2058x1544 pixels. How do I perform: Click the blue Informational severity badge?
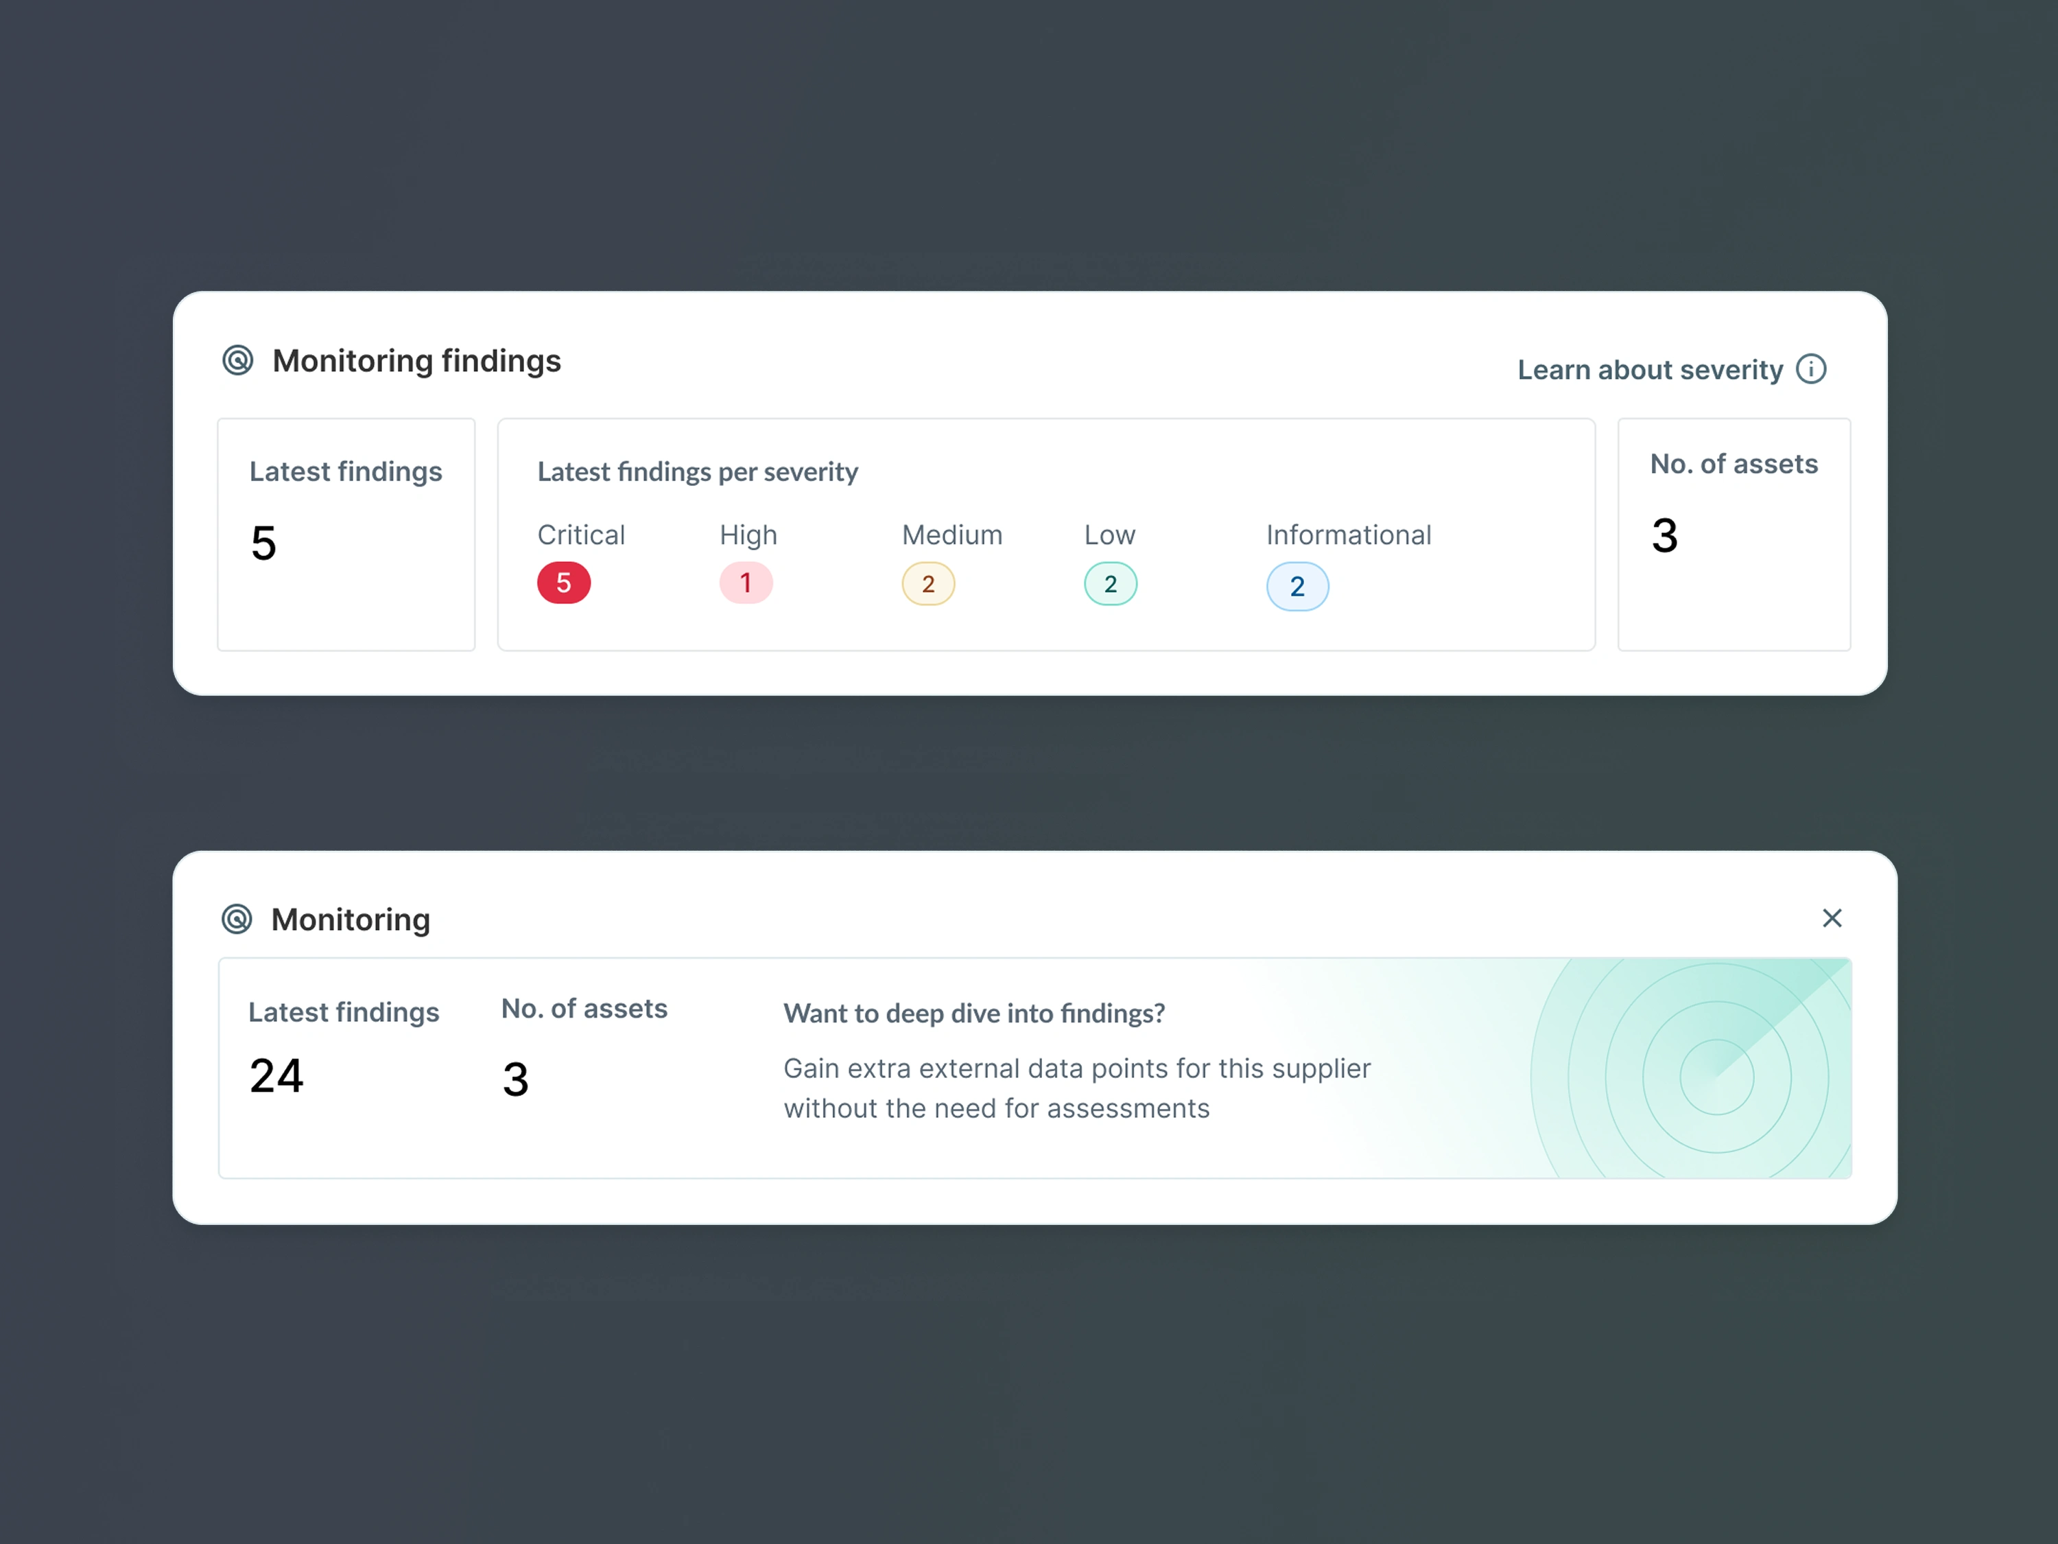point(1297,586)
